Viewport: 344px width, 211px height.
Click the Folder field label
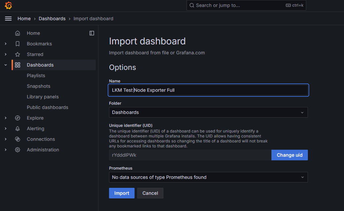tap(115, 103)
